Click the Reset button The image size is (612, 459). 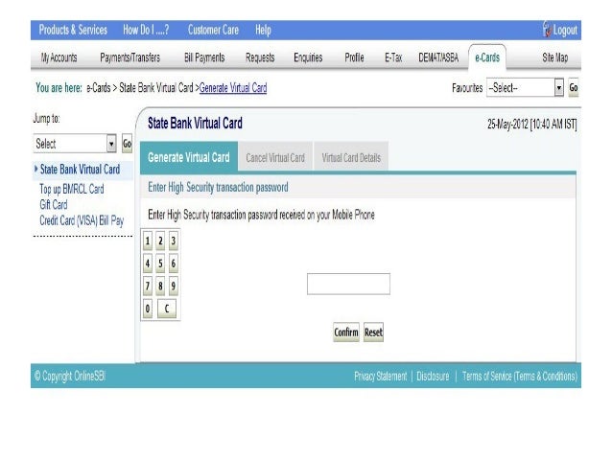(373, 333)
